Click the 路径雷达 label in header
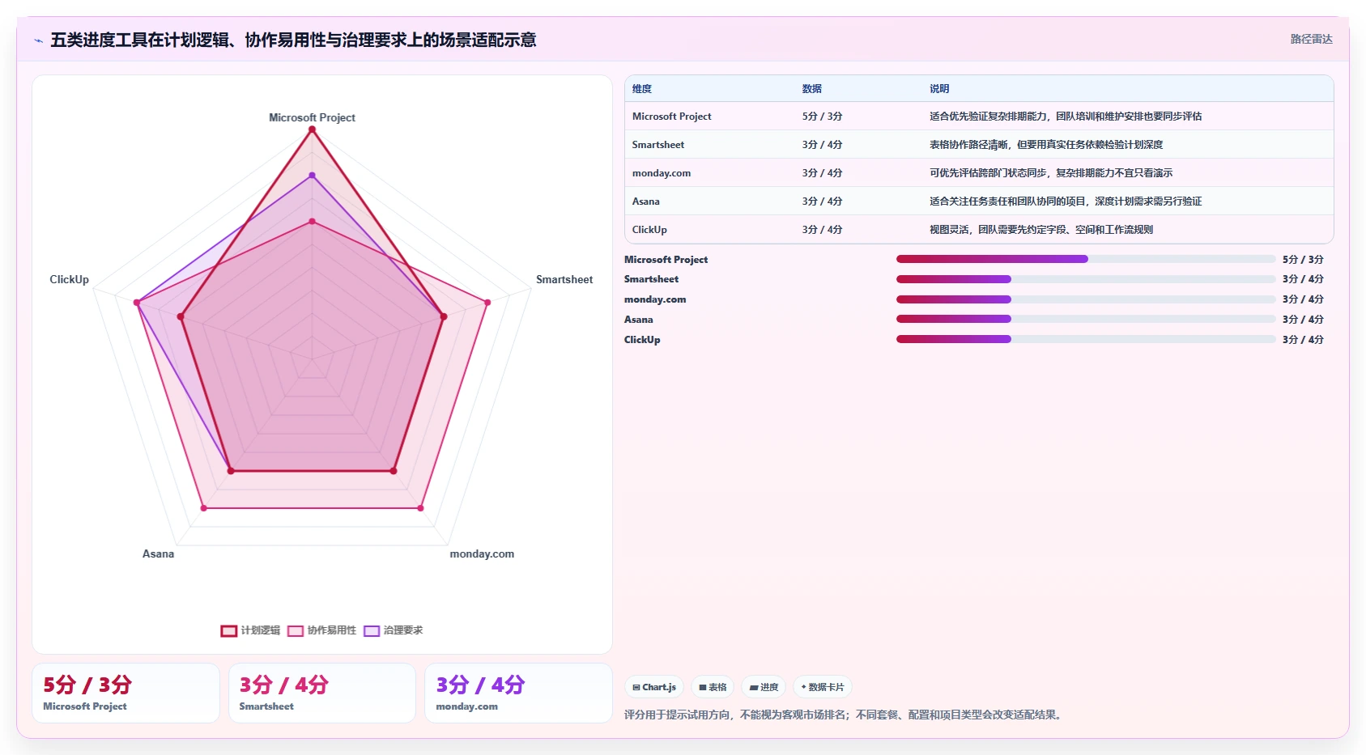The image size is (1366, 755). (x=1311, y=39)
